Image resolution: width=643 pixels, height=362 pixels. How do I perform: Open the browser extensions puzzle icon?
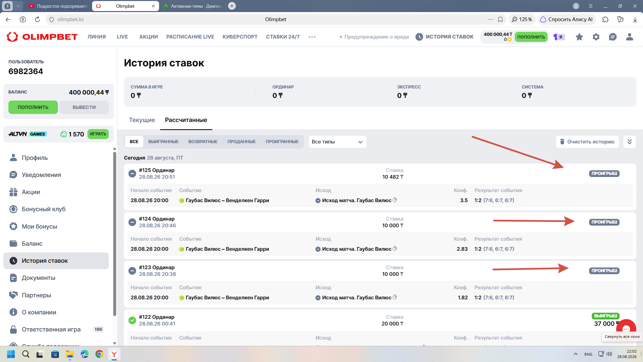click(x=605, y=19)
